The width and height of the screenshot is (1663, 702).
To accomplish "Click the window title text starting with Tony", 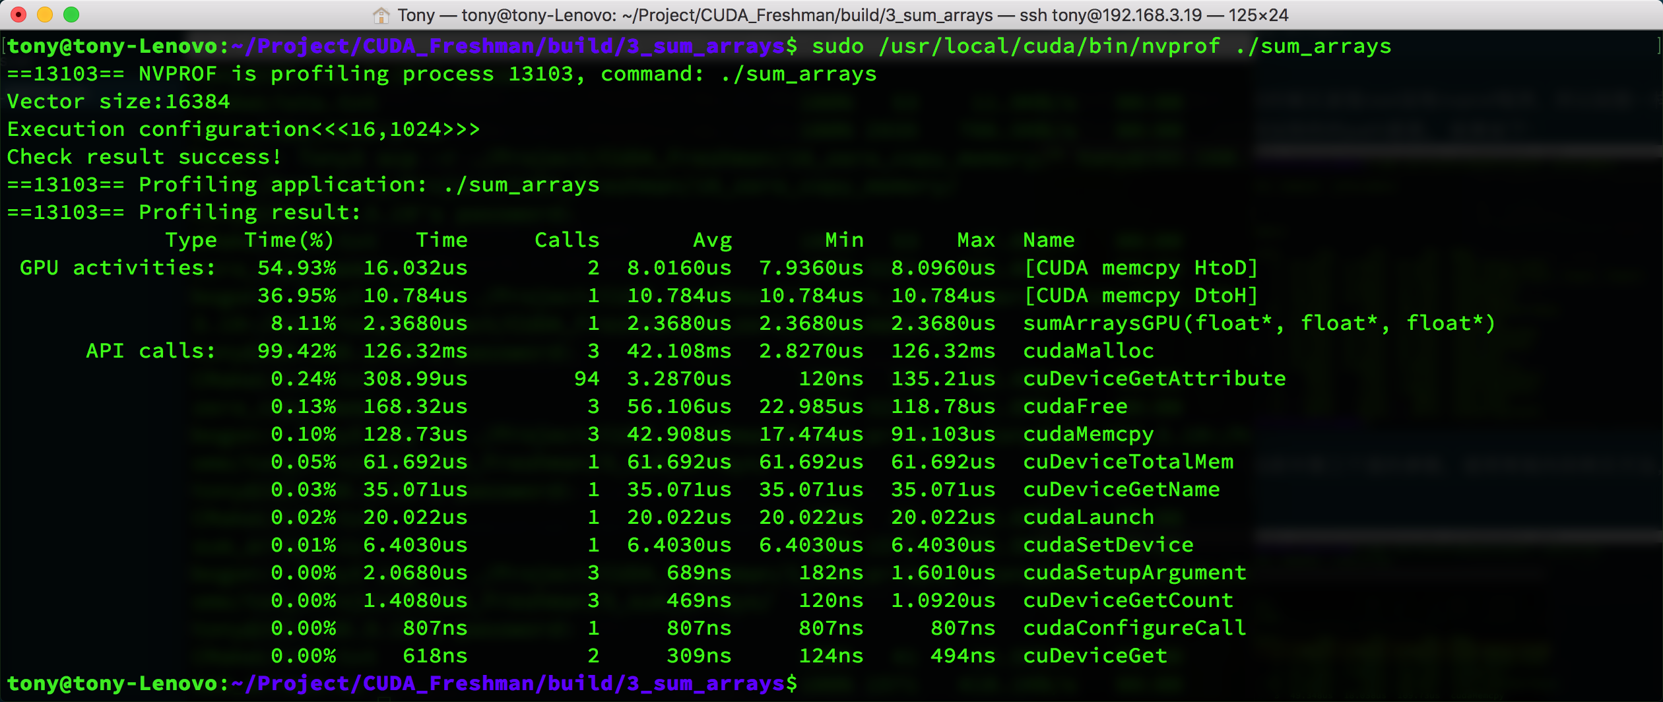I will coord(841,15).
